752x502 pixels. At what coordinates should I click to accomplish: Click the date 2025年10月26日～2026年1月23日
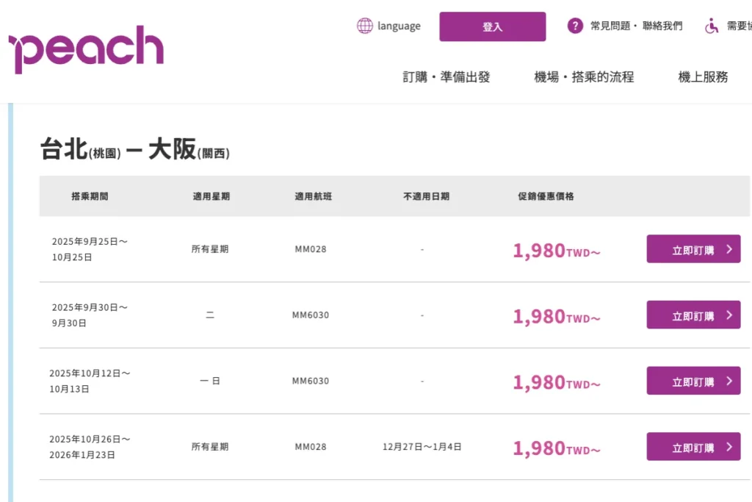point(90,446)
